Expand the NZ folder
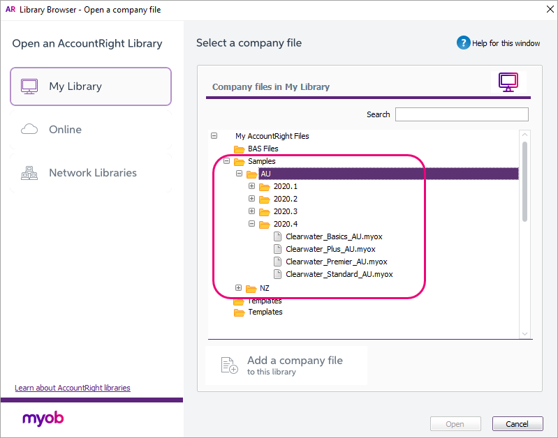This screenshot has width=558, height=438. click(239, 288)
